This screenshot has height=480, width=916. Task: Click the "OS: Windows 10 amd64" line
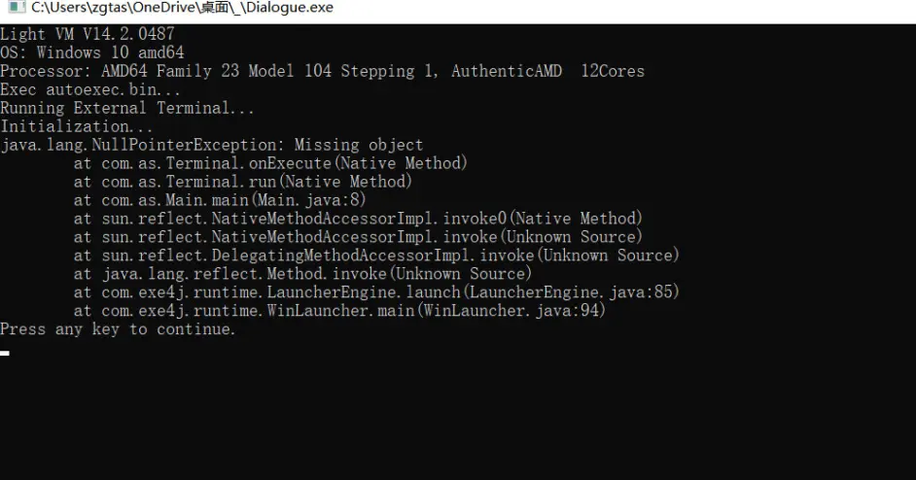pos(92,52)
